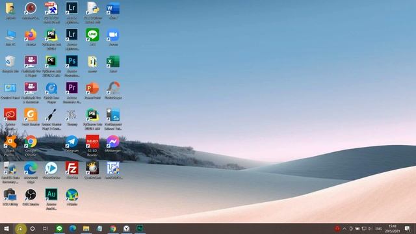Open the notification center icon
The image size is (416, 234).
[x=408, y=228]
